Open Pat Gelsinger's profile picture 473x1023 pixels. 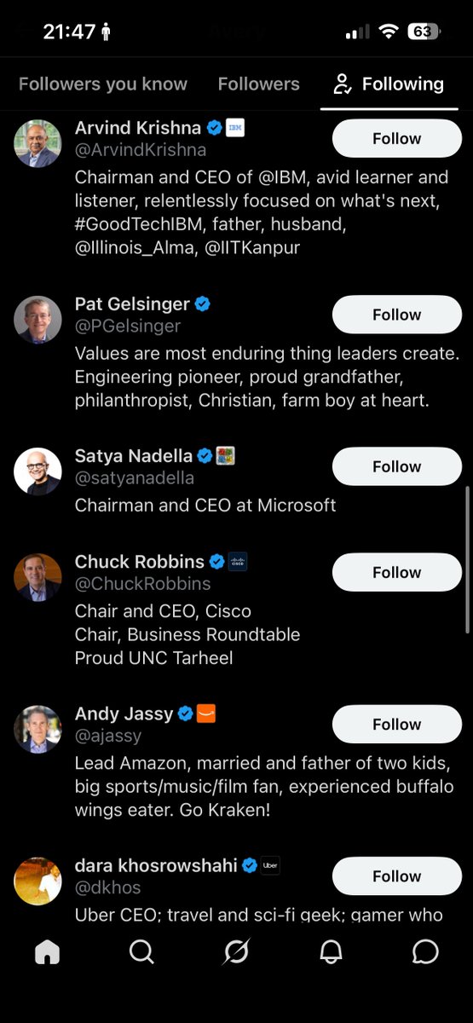point(37,320)
